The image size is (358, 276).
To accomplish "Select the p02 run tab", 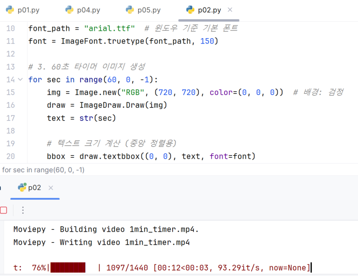I will coord(35,188).
